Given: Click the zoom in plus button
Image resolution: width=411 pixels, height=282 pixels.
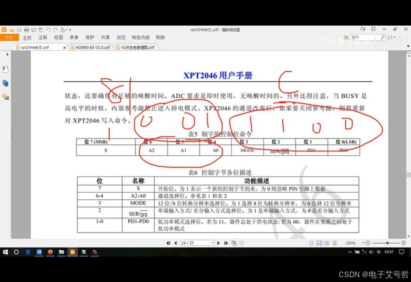Looking at the screenshot, I should tap(403, 243).
